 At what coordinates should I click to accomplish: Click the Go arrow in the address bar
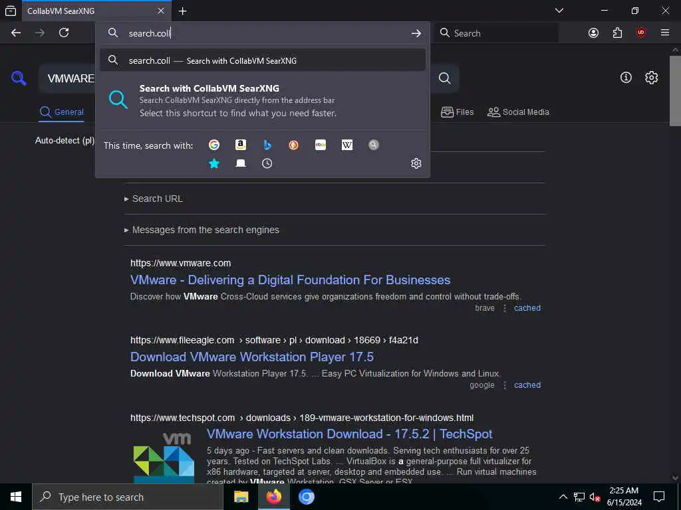pos(416,33)
